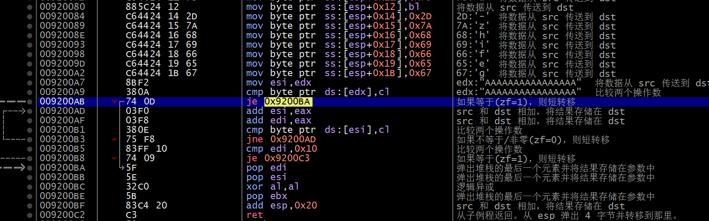Image resolution: width=709 pixels, height=221 pixels.
Task: Click the 'mov esi,edx' instruction
Action: click(279, 83)
